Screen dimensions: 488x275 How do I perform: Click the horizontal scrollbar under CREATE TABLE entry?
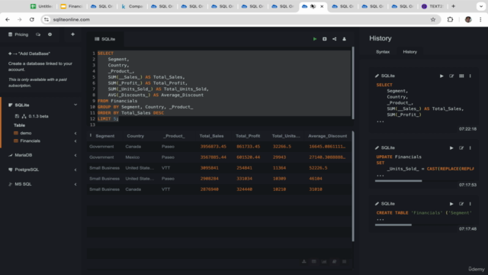[393, 225]
